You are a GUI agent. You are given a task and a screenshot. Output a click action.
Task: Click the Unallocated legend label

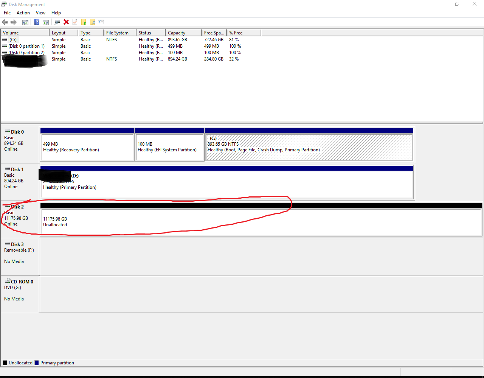point(20,362)
